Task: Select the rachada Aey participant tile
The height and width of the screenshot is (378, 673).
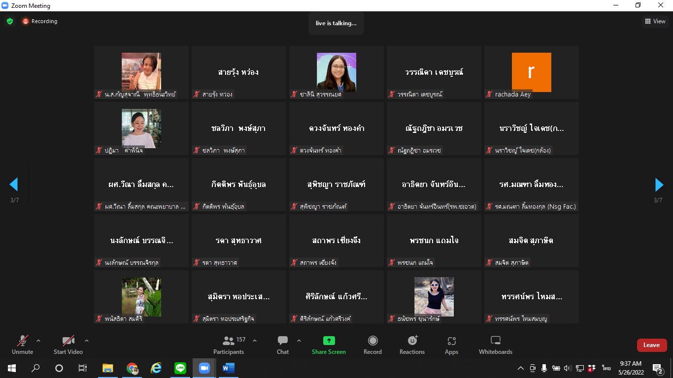Action: pyautogui.click(x=531, y=72)
